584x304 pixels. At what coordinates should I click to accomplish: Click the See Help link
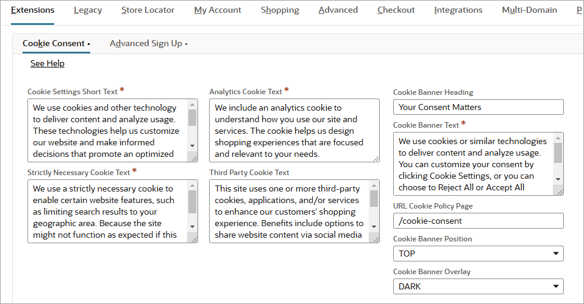48,64
